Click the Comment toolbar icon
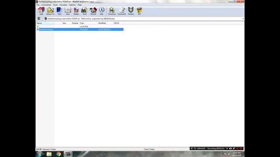Screen dimensions: 280x157 click(x=122, y=11)
